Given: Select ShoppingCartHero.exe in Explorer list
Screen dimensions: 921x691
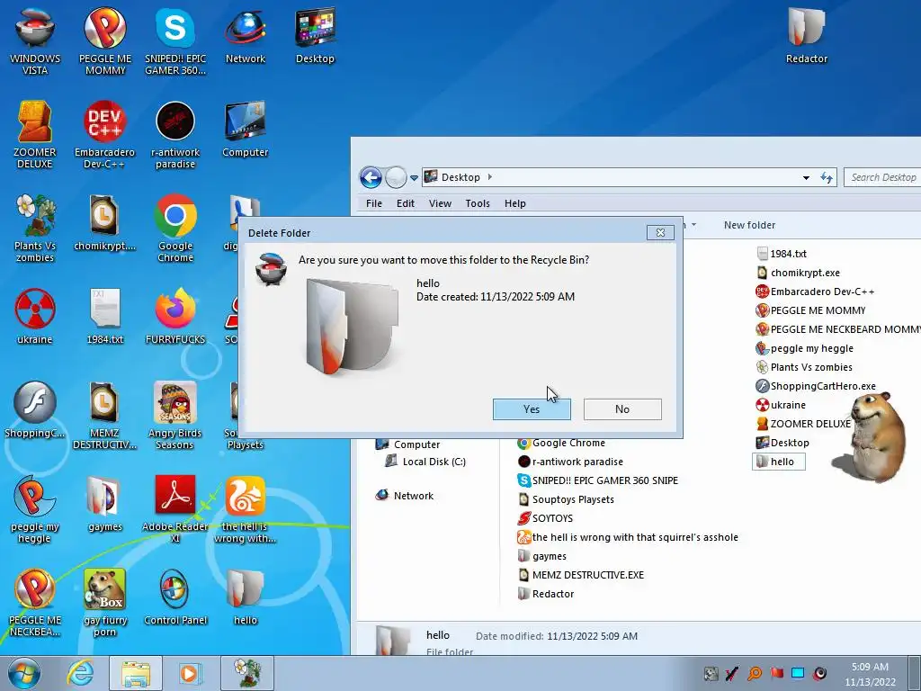Looking at the screenshot, I should 816,386.
